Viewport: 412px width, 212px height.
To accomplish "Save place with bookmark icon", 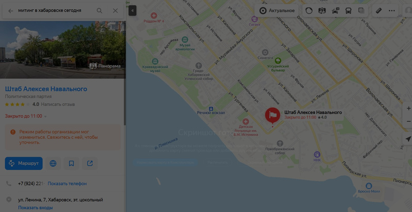I will coord(71,164).
